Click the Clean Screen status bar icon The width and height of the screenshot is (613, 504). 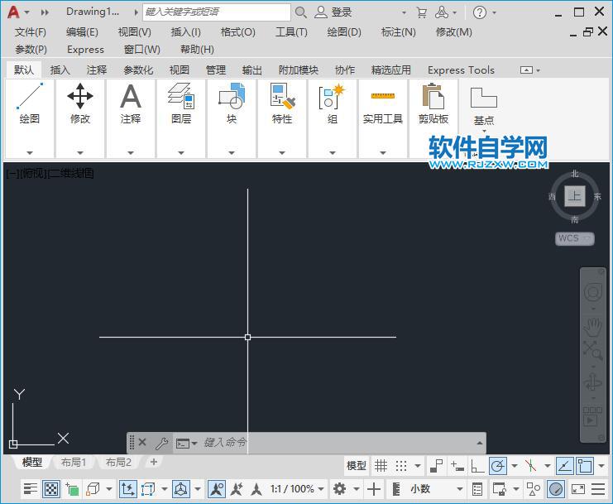(x=577, y=489)
